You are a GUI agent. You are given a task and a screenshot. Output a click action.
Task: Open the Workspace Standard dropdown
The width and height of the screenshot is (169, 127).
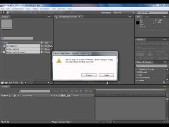click(x=124, y=13)
